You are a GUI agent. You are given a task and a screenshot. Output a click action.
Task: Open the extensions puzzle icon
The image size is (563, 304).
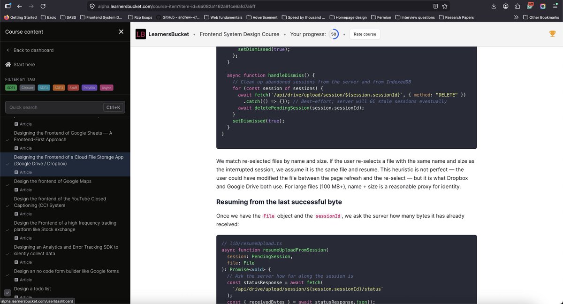517,7
